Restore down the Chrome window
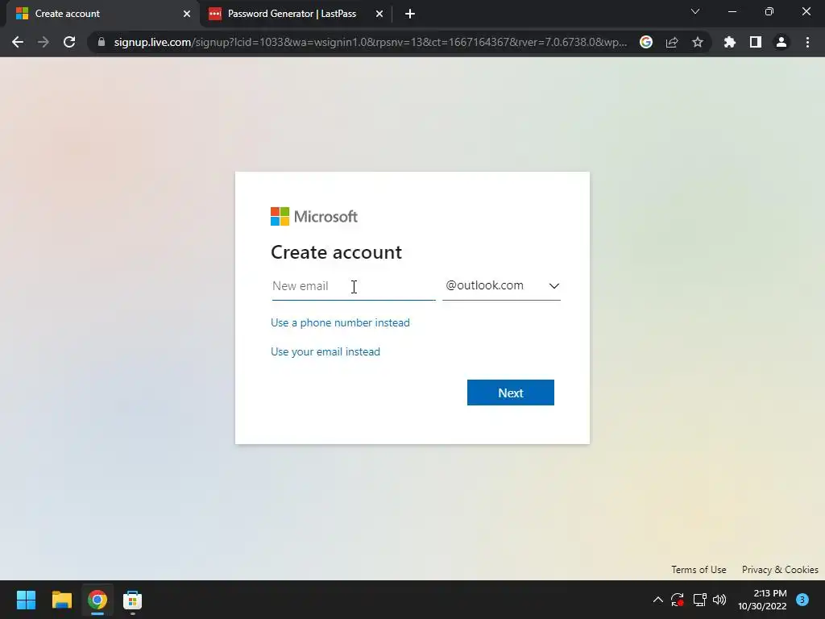 pyautogui.click(x=769, y=11)
